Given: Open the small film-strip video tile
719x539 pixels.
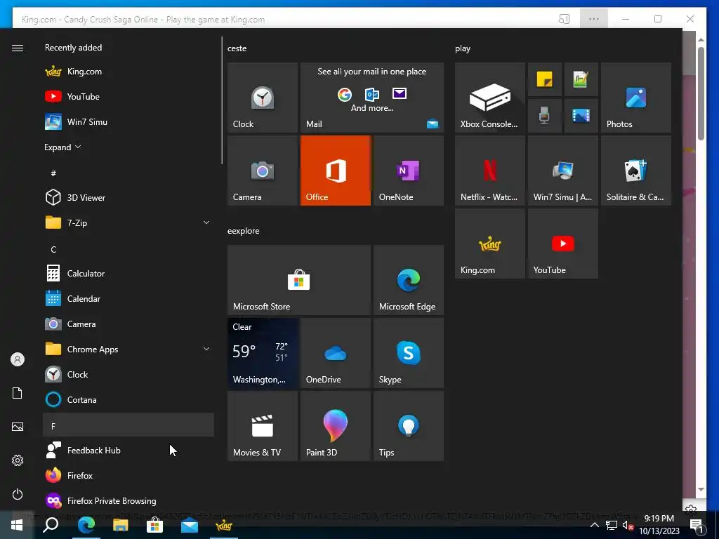Looking at the screenshot, I should (x=581, y=116).
